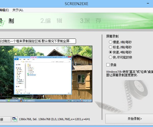Go to step 2.编辑
This screenshot has width=153, height=127.
51,21
